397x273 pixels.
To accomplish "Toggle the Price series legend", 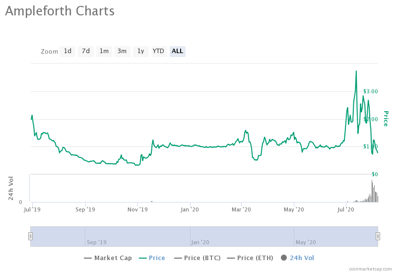I will pyautogui.click(x=152, y=258).
